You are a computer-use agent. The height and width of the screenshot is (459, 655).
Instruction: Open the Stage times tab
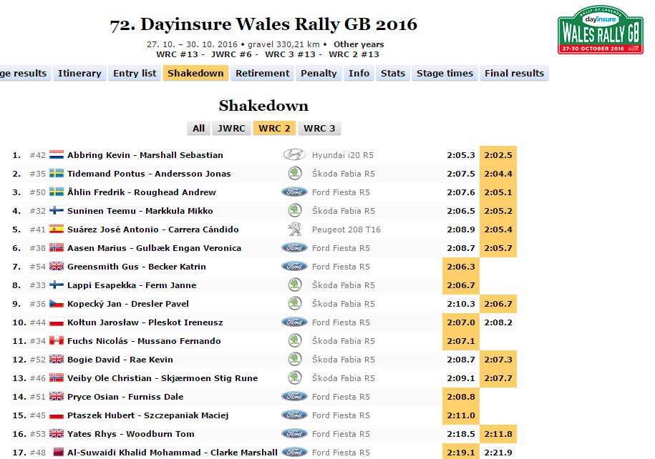point(445,73)
